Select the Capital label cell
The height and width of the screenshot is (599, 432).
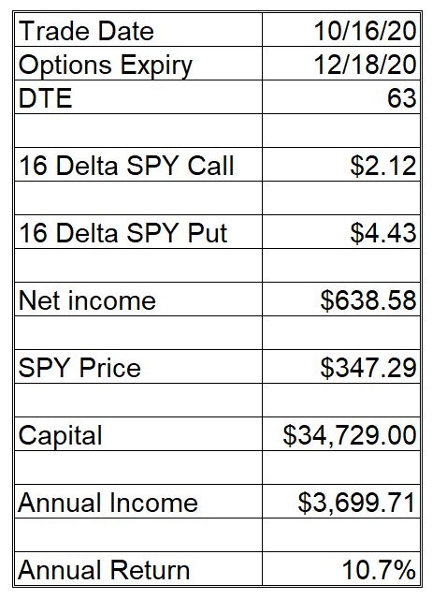pyautogui.click(x=138, y=434)
